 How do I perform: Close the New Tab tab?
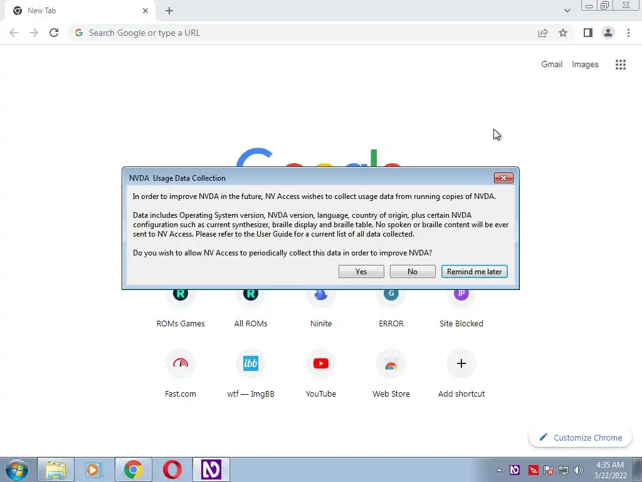click(x=145, y=11)
